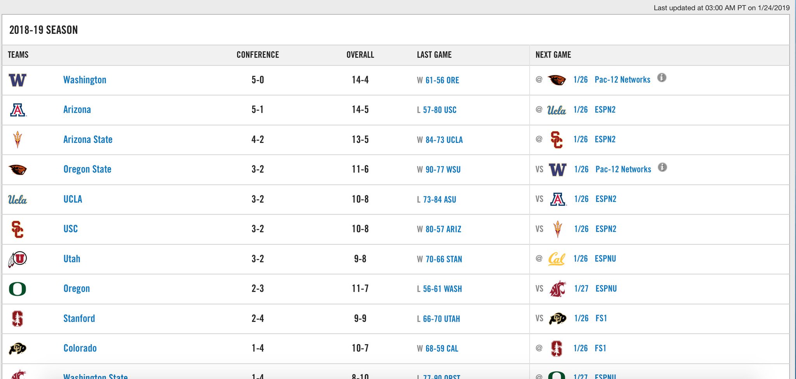
Task: View the 66-70 UTAH game result
Action: pos(442,319)
